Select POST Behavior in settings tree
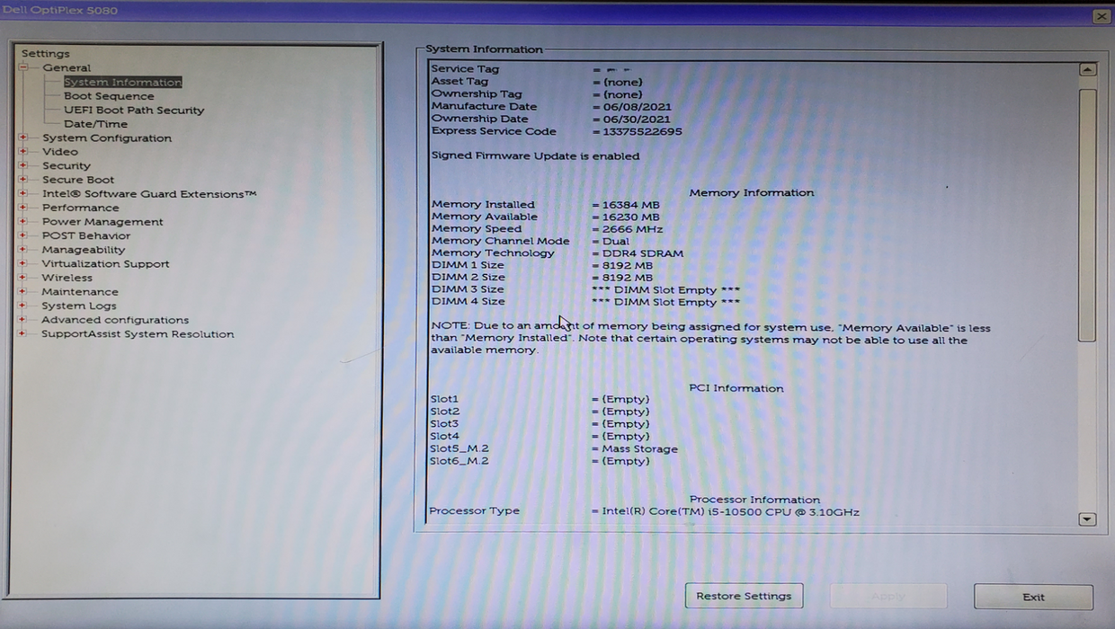Screen dimensions: 1115x629 (85, 235)
